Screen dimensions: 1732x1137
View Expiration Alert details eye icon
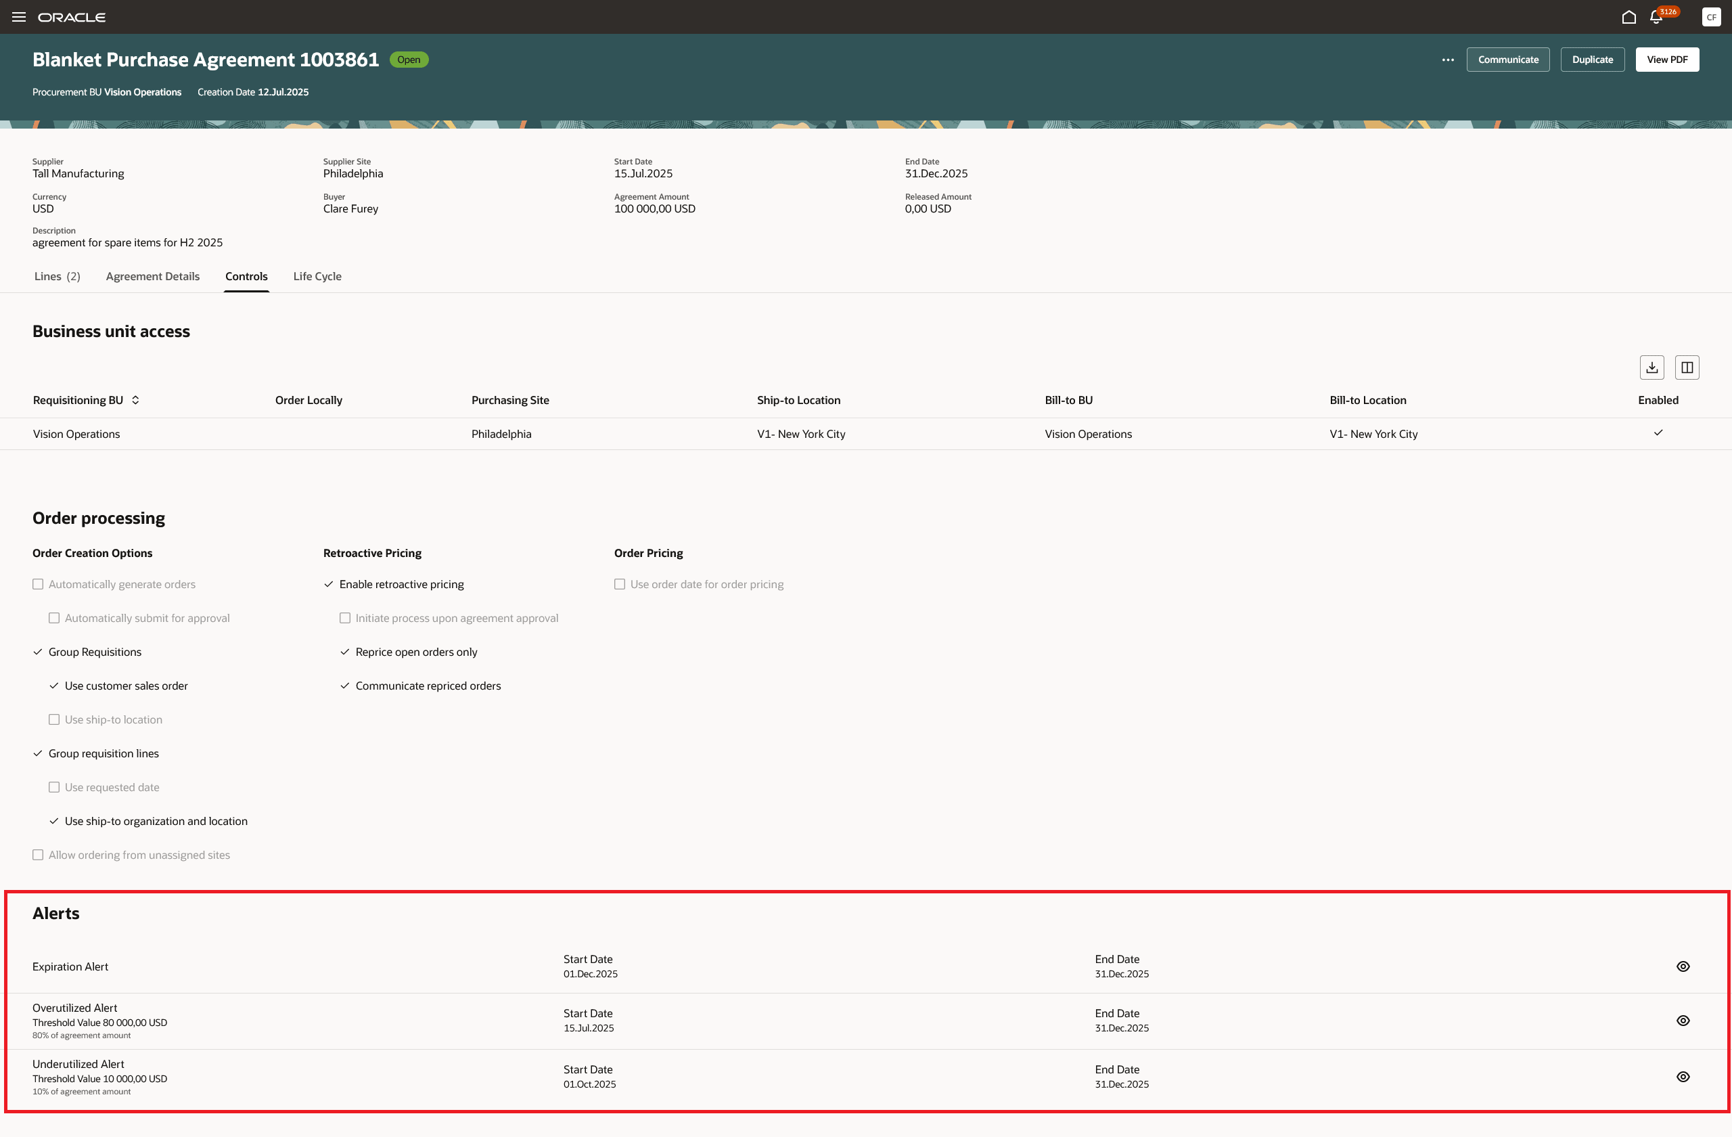[x=1683, y=966]
